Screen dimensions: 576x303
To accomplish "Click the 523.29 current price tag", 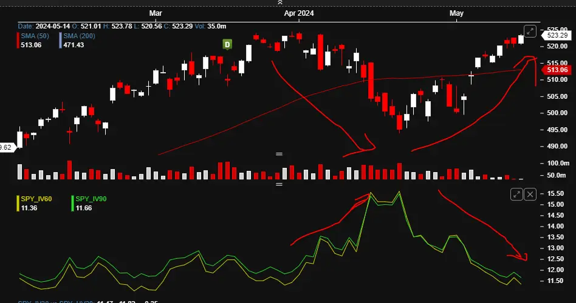I will click(x=557, y=36).
